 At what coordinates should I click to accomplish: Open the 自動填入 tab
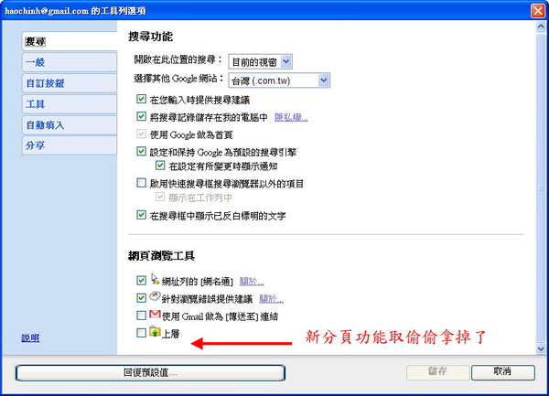[70, 125]
